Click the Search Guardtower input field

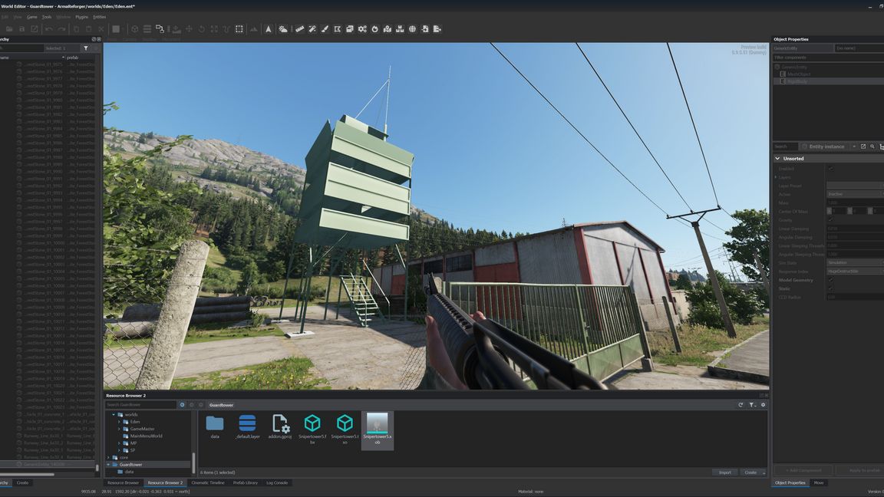click(x=141, y=405)
